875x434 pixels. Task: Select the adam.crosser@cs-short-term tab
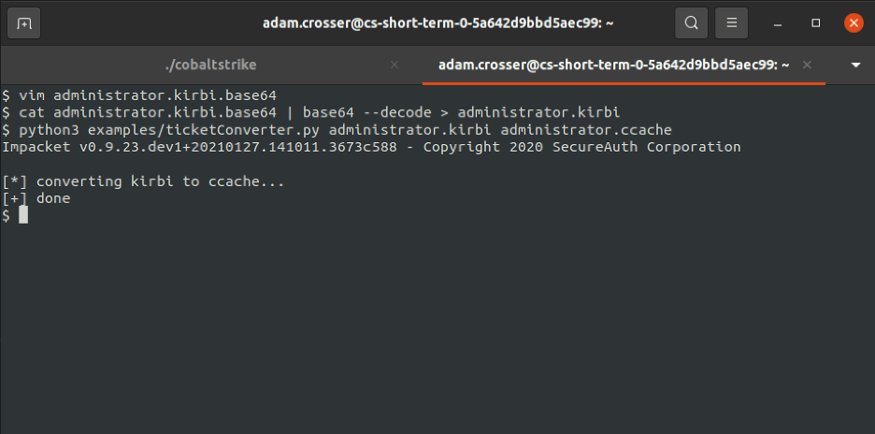(x=613, y=65)
